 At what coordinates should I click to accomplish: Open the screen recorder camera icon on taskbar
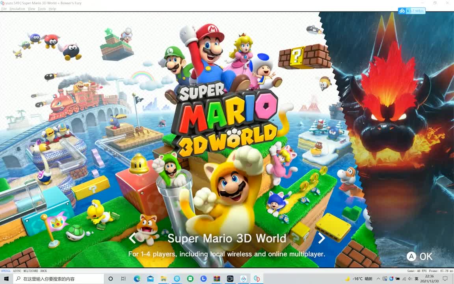[230, 278]
